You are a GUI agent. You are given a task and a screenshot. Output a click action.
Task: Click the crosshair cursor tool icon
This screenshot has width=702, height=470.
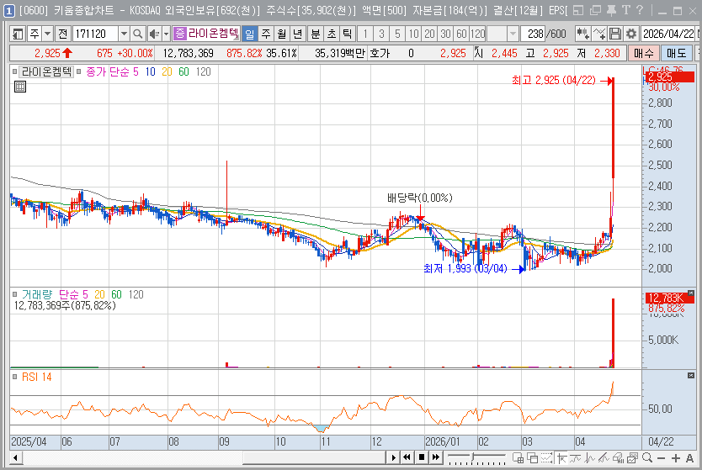coord(561,458)
